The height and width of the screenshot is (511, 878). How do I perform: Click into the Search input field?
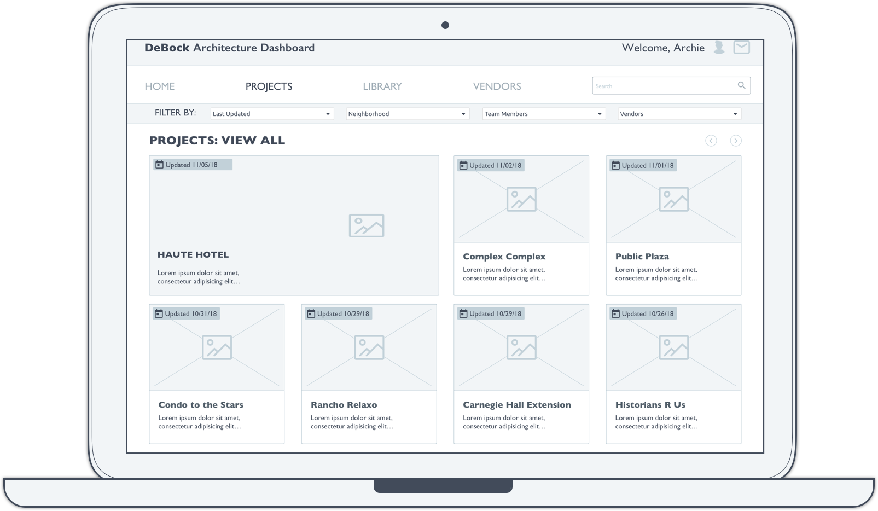(671, 85)
